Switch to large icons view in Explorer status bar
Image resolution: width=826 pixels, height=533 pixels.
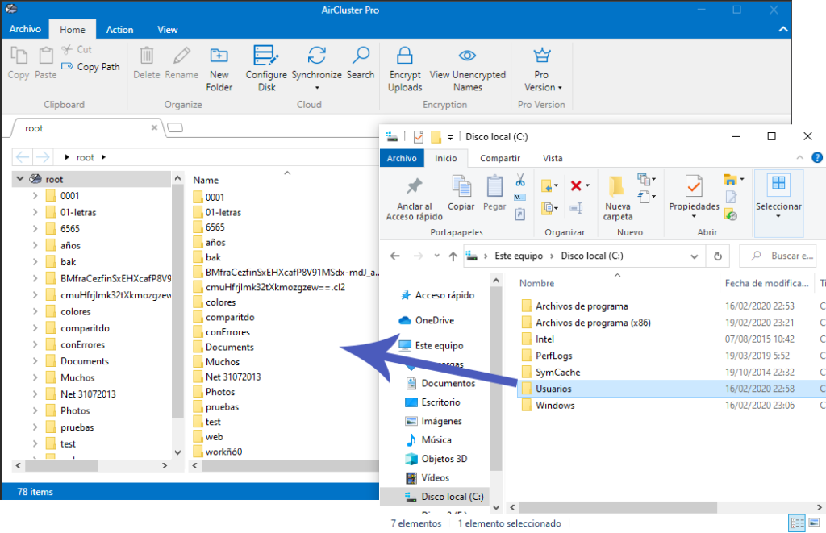click(x=815, y=523)
